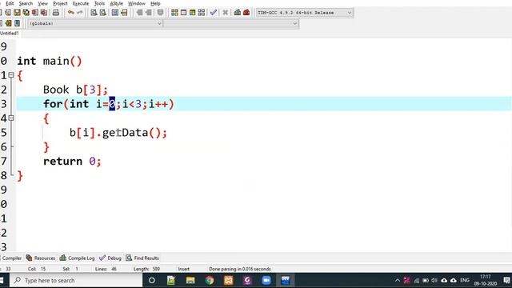This screenshot has width=512, height=288.
Task: Select the Untitled1 editor tab
Action: pos(10,34)
